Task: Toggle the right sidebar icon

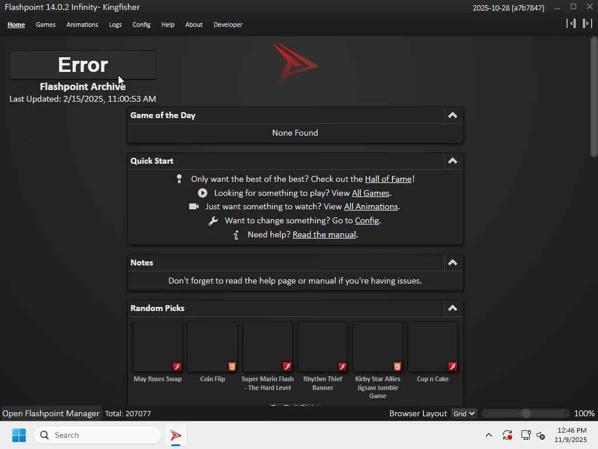Action: point(587,23)
